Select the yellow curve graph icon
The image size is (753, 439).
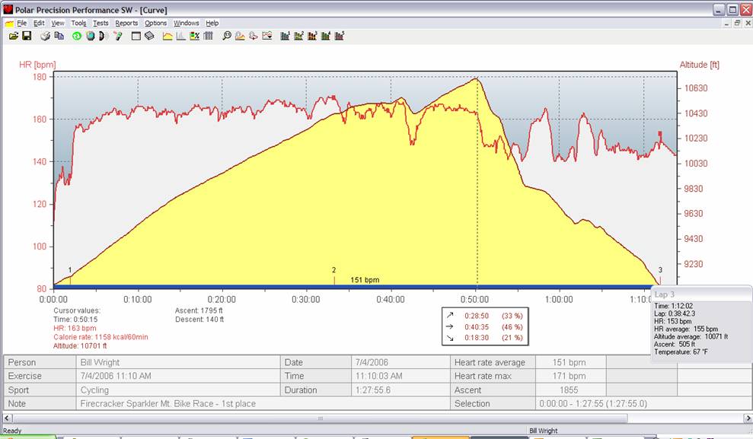[x=168, y=36]
